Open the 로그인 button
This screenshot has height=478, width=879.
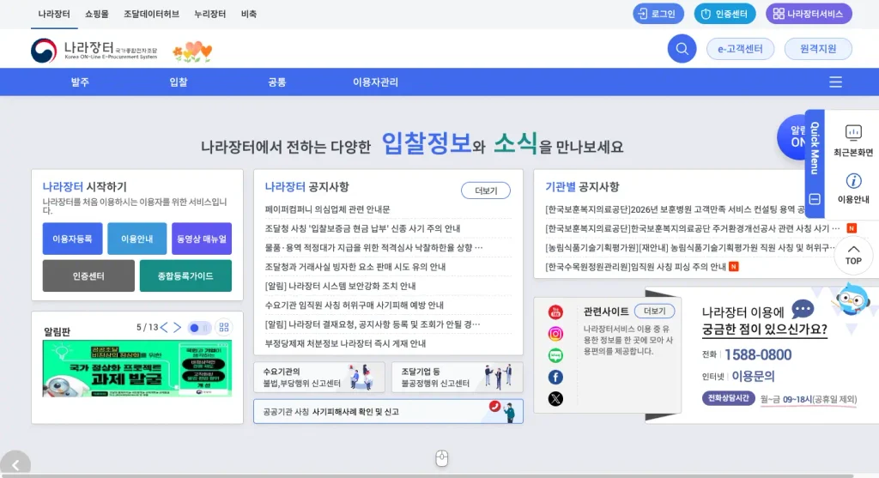tap(658, 14)
